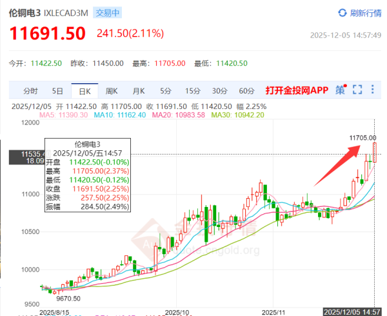This screenshot has width=387, height=316.
Task: Open the three-dot more options menu
Action: click(x=372, y=89)
